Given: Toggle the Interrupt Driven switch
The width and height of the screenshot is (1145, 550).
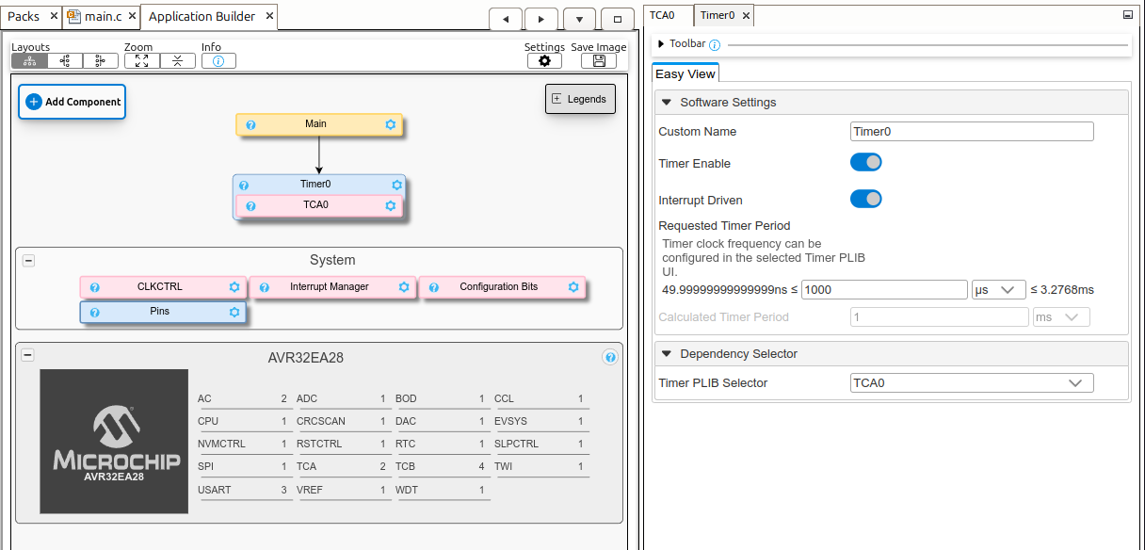Looking at the screenshot, I should click(x=866, y=200).
